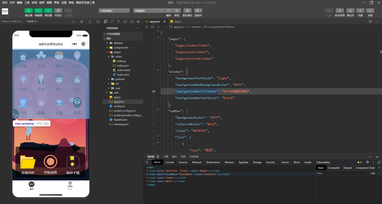This screenshot has height=204, width=382.
Task: Switch to the Console tab
Action: [170, 162]
